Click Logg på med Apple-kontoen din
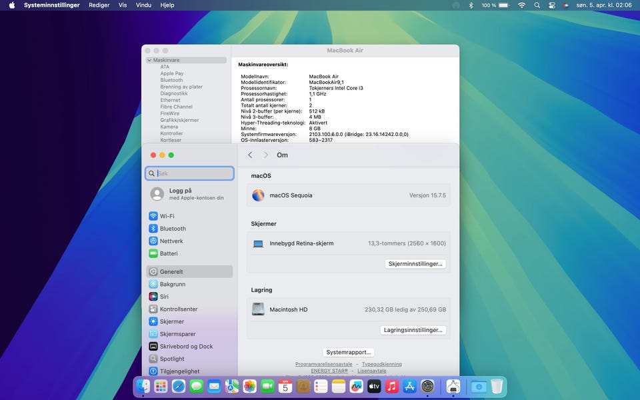 point(189,194)
